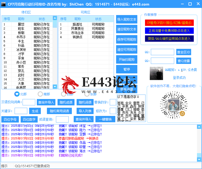This screenshot has width=202, height=169.
Task: Open the blue 正规流量卡免费领取 banner
Action: tap(169, 31)
